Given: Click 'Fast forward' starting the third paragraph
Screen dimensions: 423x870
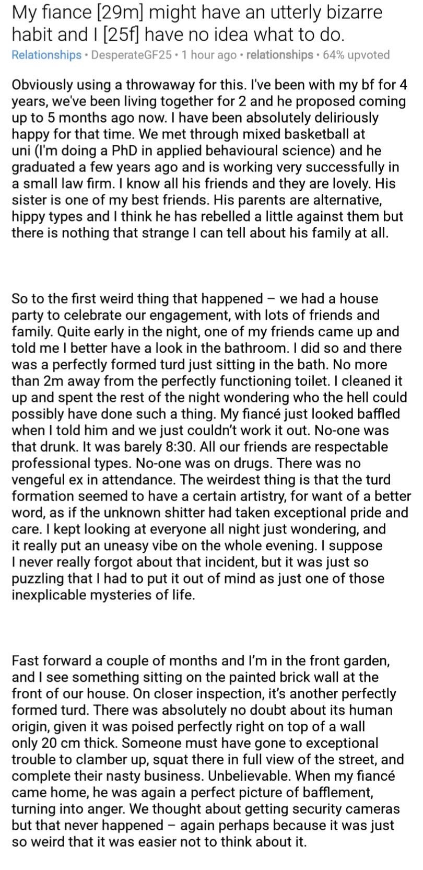Looking at the screenshot, I should click(x=48, y=661).
